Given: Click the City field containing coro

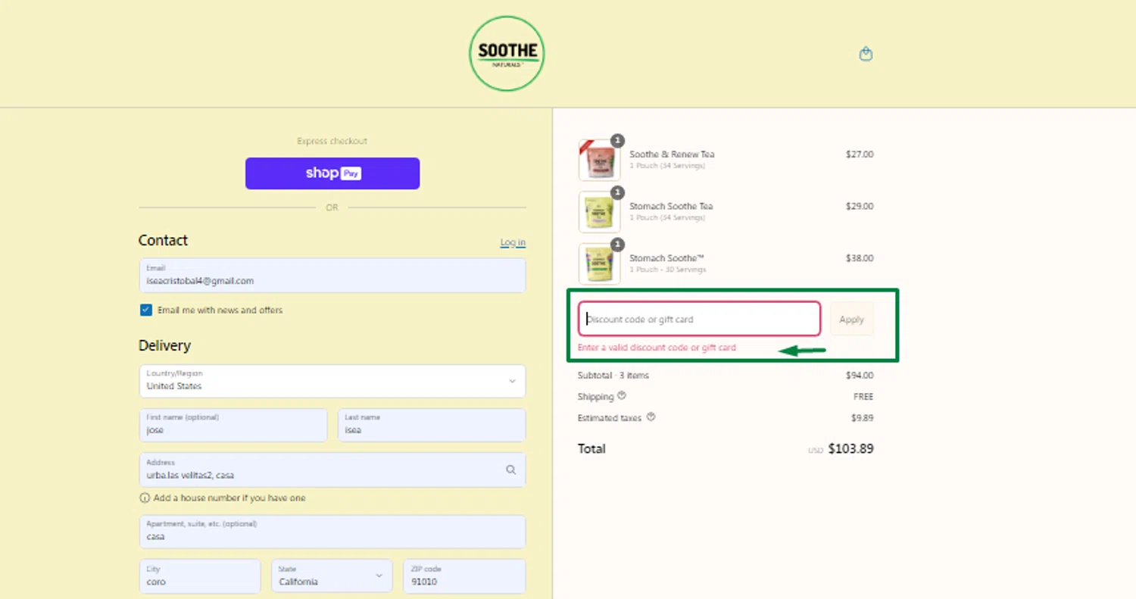Looking at the screenshot, I should 200,576.
